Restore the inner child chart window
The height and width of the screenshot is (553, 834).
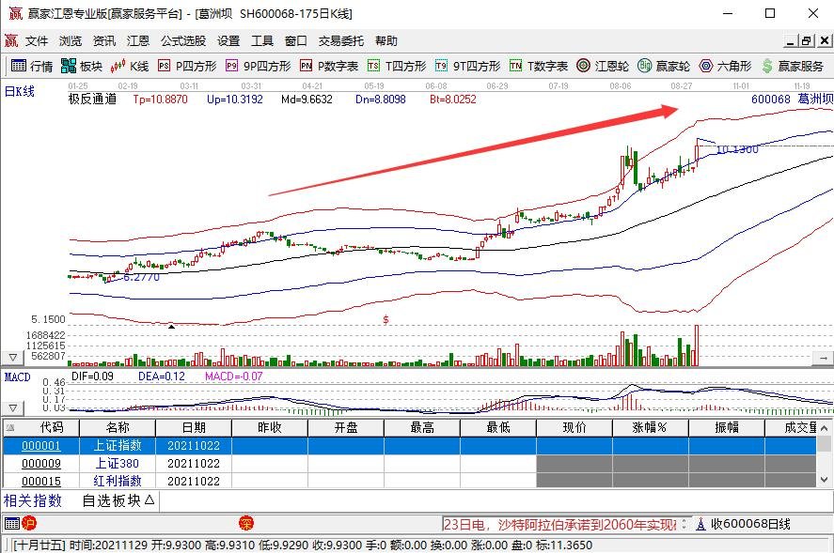(807, 40)
